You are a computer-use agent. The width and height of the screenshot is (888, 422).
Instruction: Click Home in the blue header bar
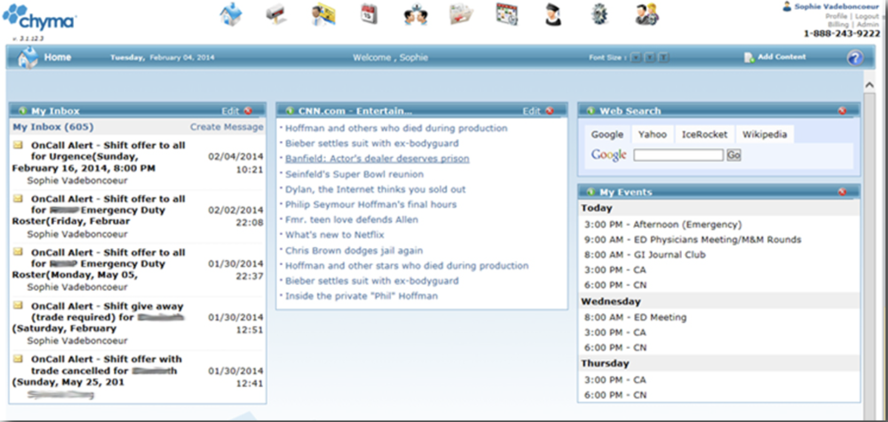(x=58, y=57)
